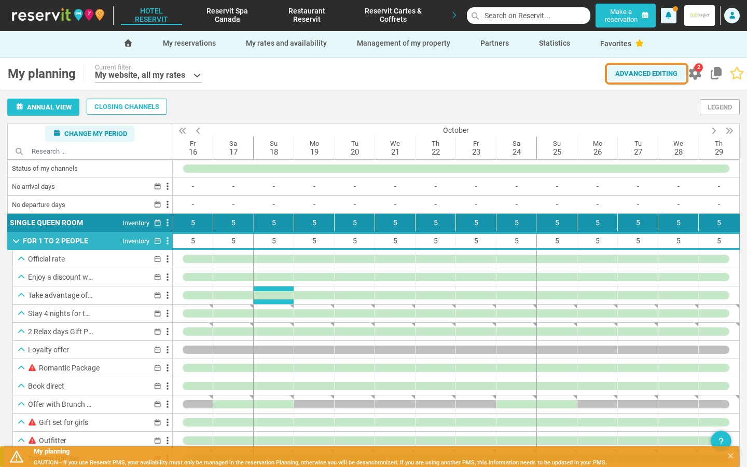The image size is (747, 467).
Task: Switch to Annual View
Action: 44,107
